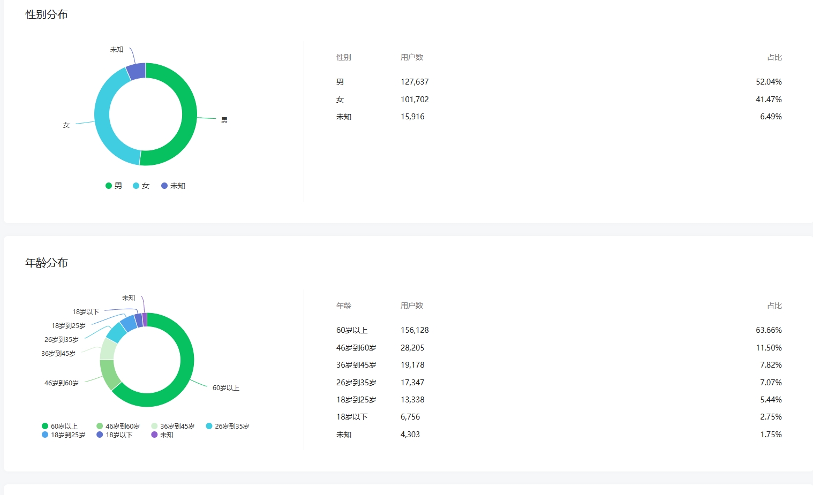
Task: Click the 年龄 column header
Action: pyautogui.click(x=344, y=306)
